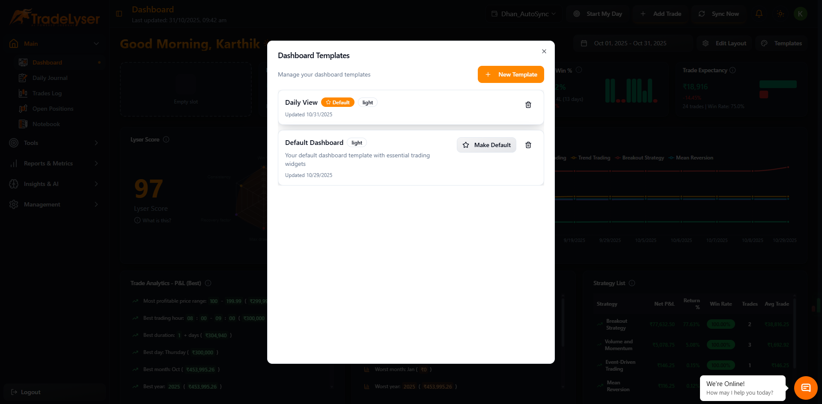This screenshot has width=822, height=404.
Task: Delete the Daily View template
Action: pyautogui.click(x=528, y=104)
